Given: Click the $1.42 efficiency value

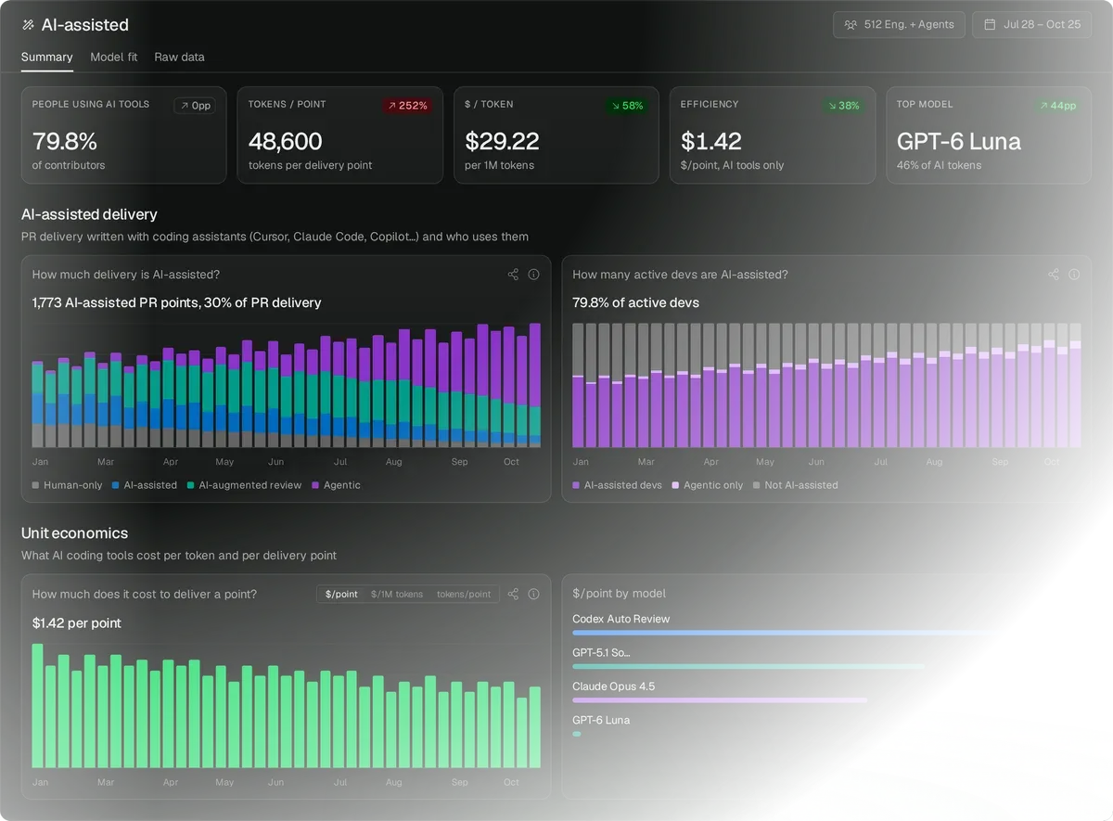Looking at the screenshot, I should click(x=711, y=141).
